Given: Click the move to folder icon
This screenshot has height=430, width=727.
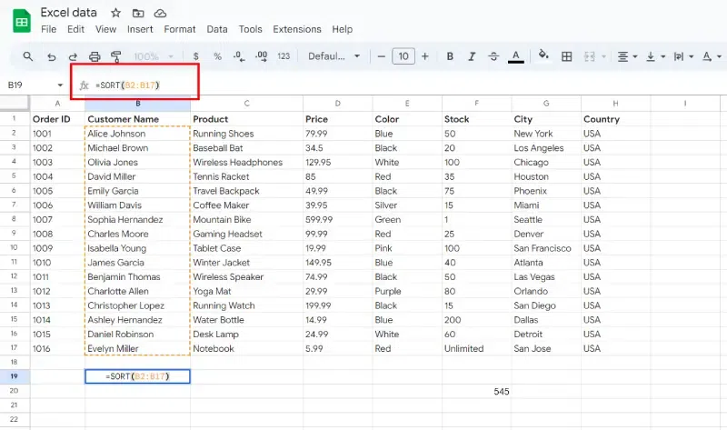Looking at the screenshot, I should (x=138, y=13).
